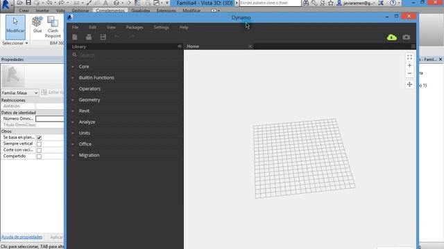This screenshot has width=444, height=249.
Task: Select the Modificar arrow tool in Revit
Action: click(x=15, y=27)
